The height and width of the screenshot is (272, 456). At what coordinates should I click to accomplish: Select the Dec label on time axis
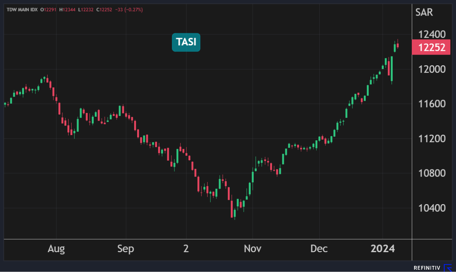pyautogui.click(x=319, y=249)
